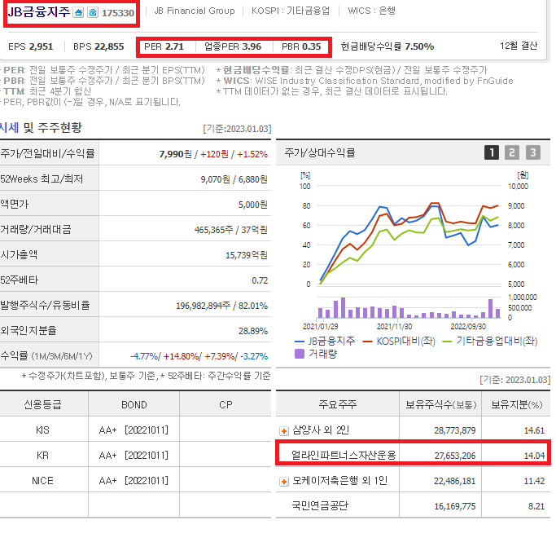The height and width of the screenshot is (551, 556).
Task: Click 거래량/거래대금 value 465,365주 / 37억원
Action: pos(231,230)
